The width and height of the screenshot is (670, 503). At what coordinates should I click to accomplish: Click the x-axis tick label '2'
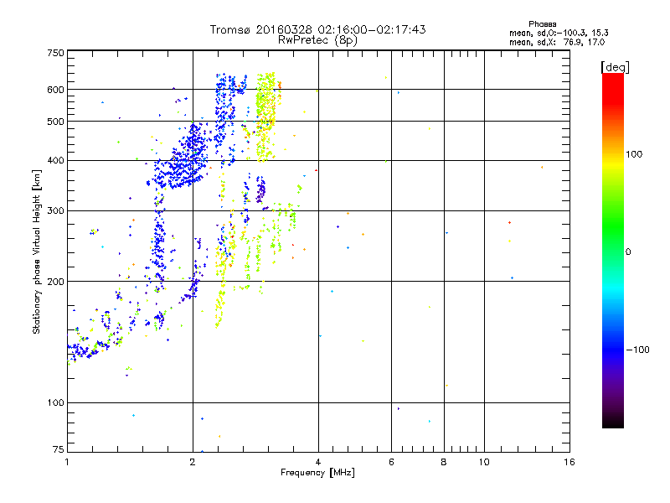coord(193,462)
